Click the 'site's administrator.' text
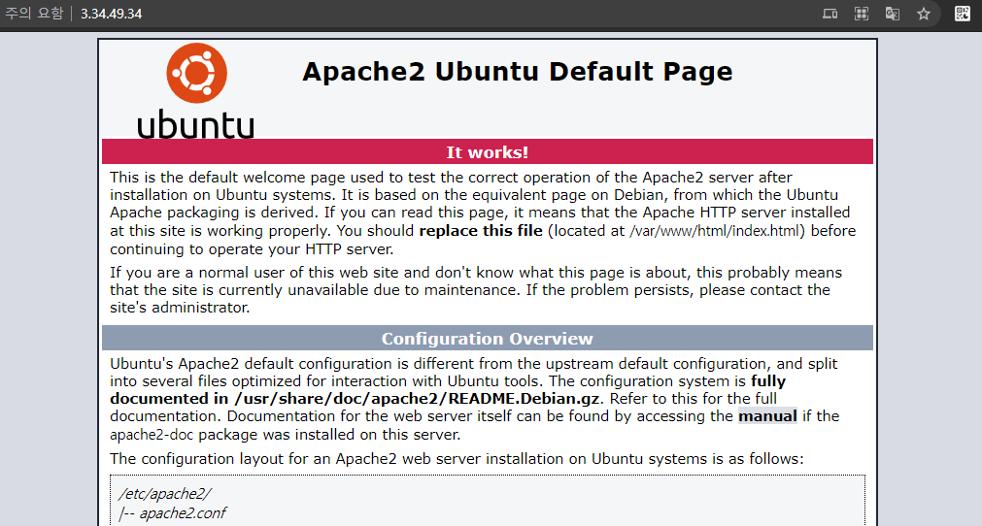Image resolution: width=982 pixels, height=526 pixels. pos(180,307)
